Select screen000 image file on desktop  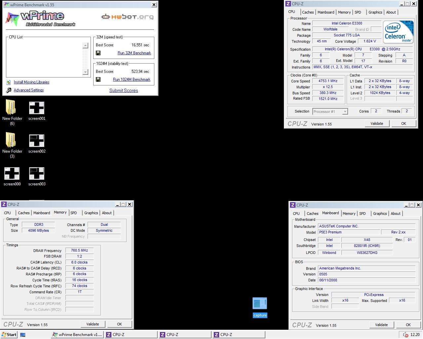click(x=12, y=177)
